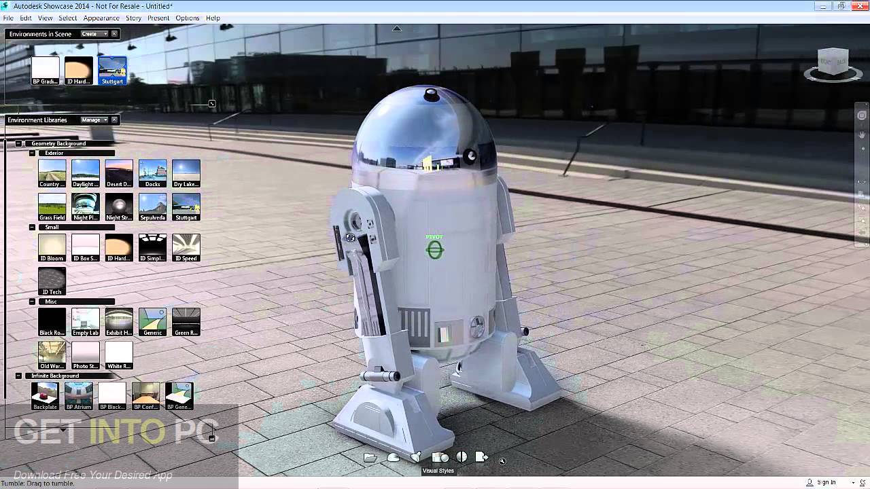Choose the Backplate infinite background

point(45,396)
